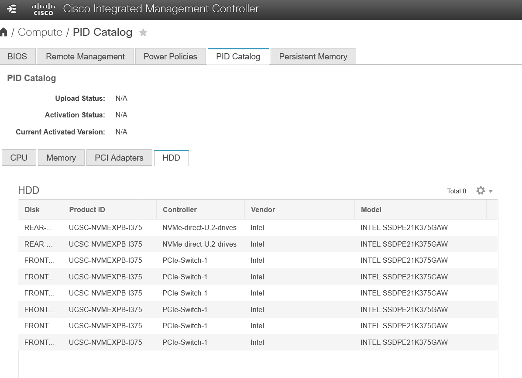Show the Memory sub-tab
The image size is (522, 378).
(61, 158)
